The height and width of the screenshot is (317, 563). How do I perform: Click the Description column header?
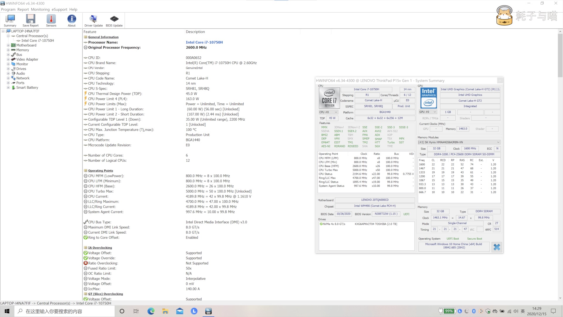[x=195, y=32]
